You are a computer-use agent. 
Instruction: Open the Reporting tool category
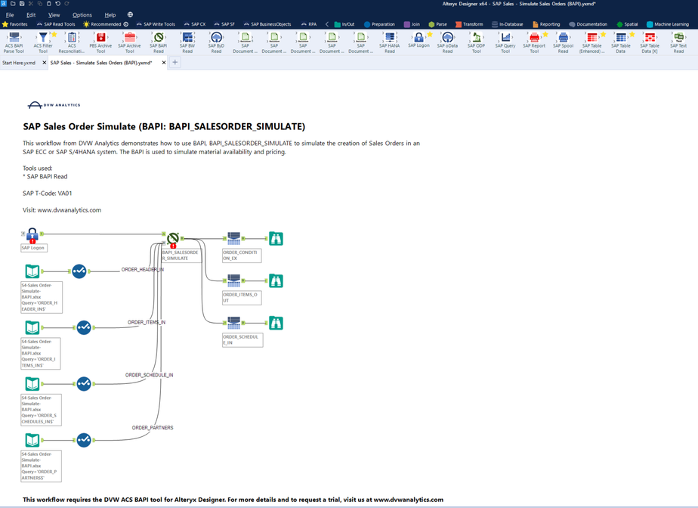546,24
